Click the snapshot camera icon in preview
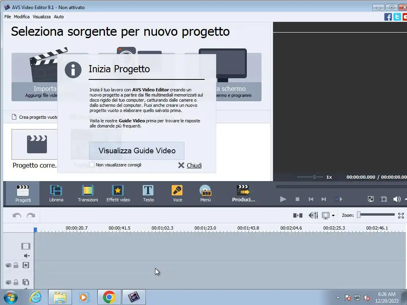 pos(384,199)
